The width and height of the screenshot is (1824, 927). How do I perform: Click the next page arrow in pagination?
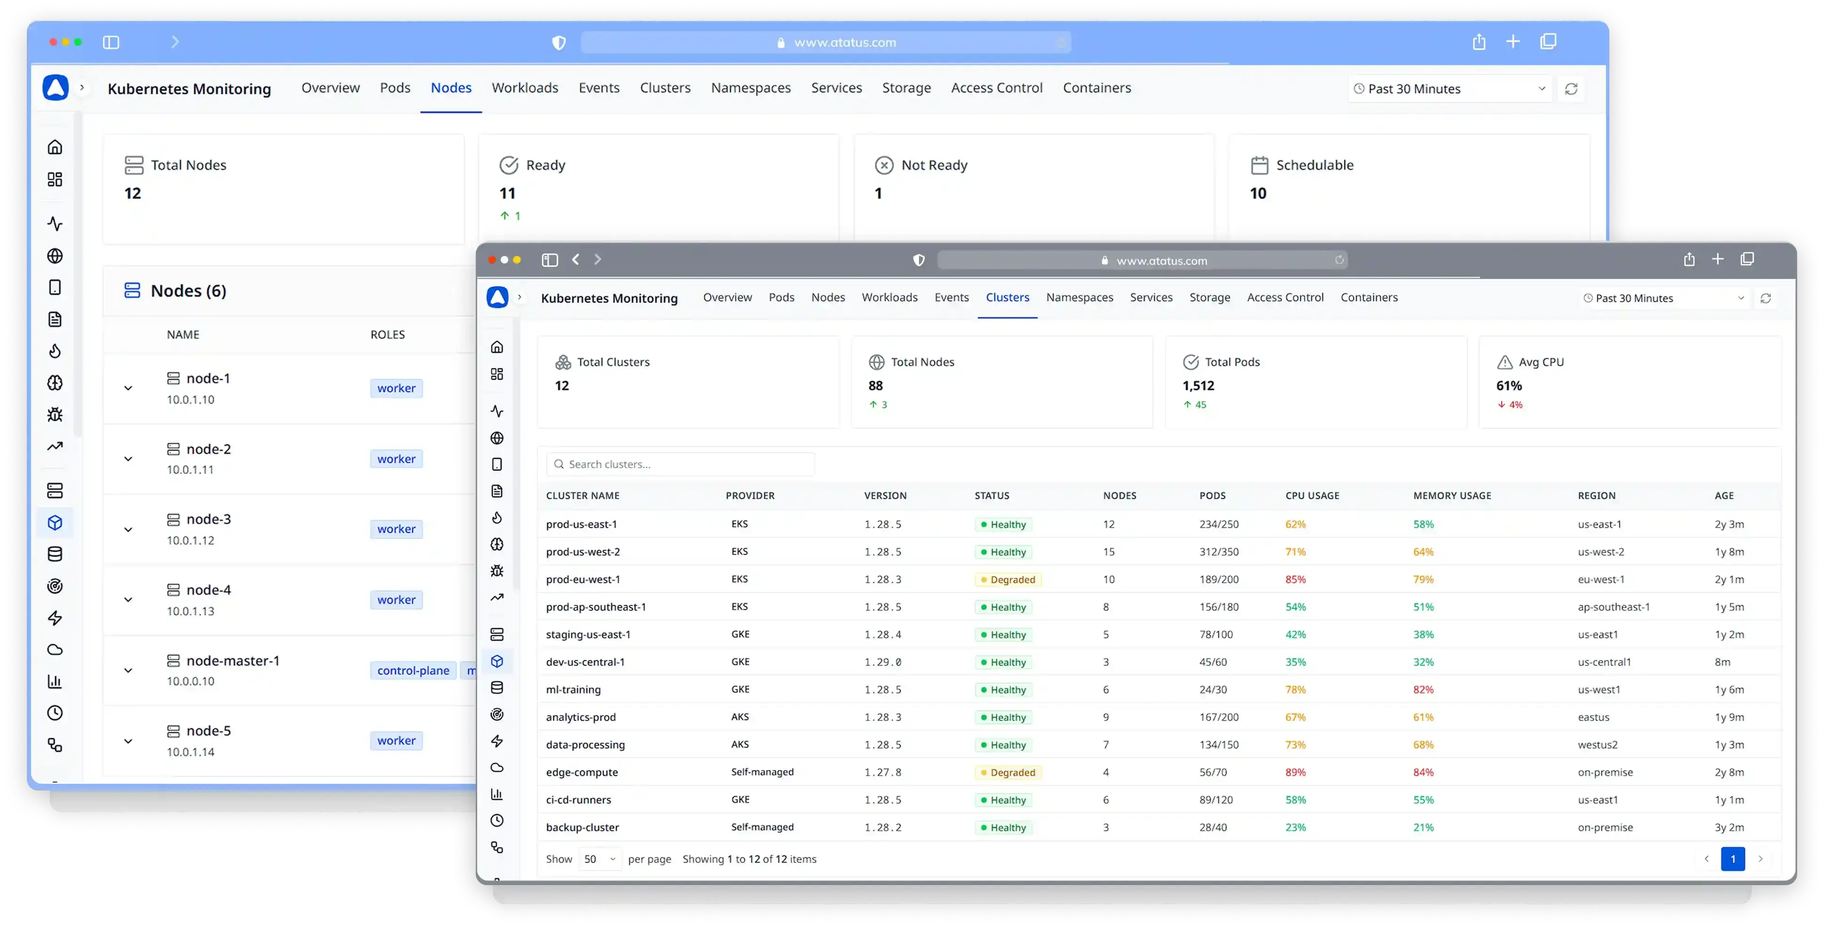(x=1760, y=859)
